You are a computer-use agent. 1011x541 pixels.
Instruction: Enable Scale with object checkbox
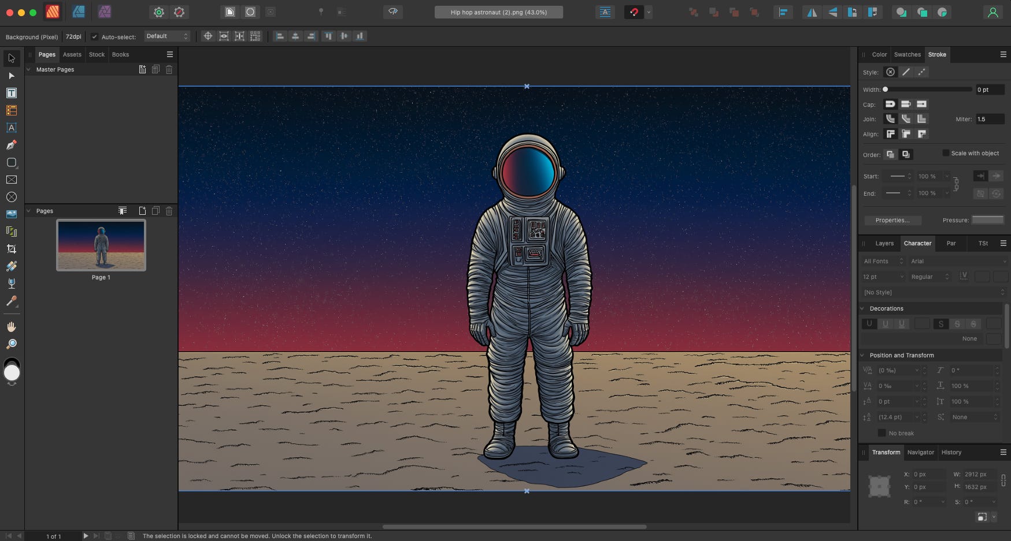[946, 153]
